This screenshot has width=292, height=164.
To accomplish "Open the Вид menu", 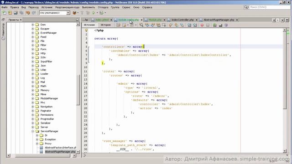I will click(23, 7).
